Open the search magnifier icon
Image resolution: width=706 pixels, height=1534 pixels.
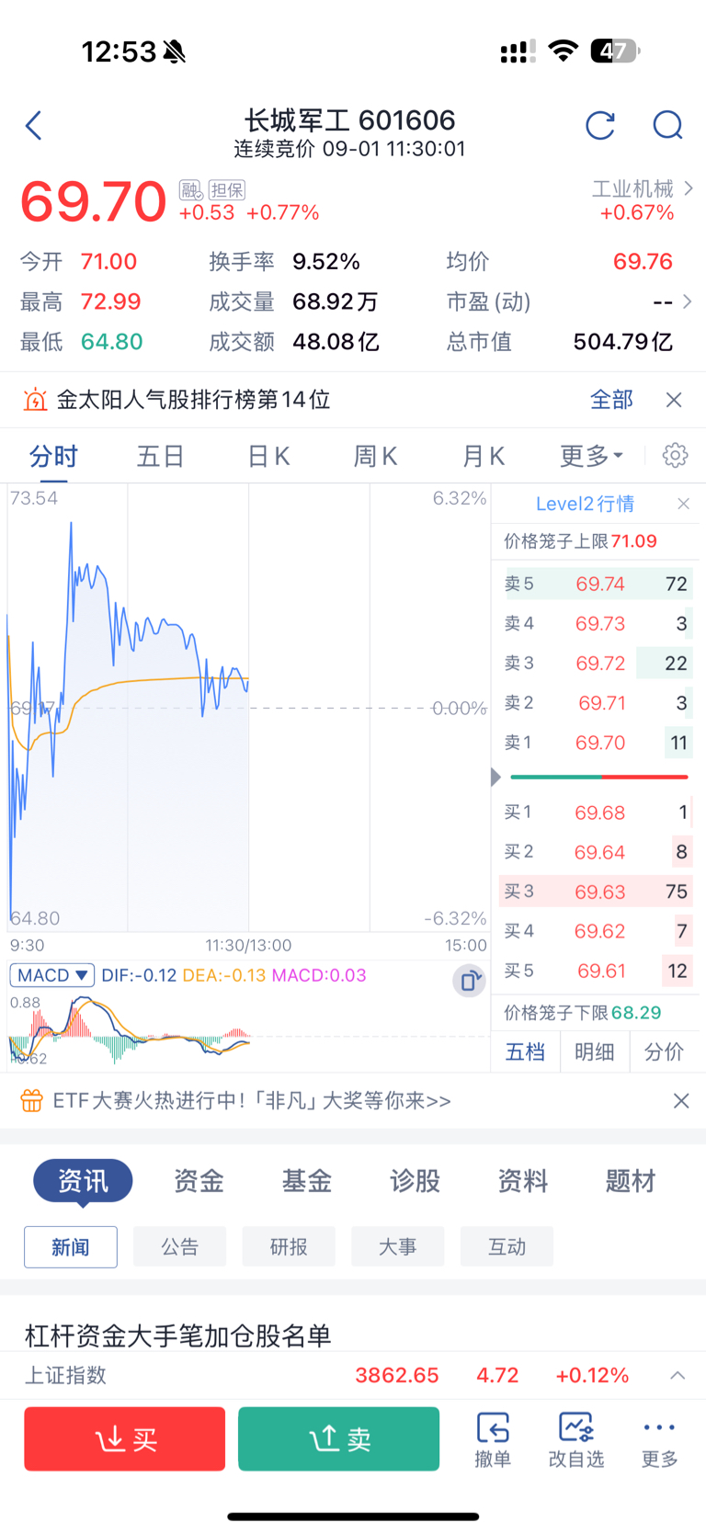click(x=668, y=125)
